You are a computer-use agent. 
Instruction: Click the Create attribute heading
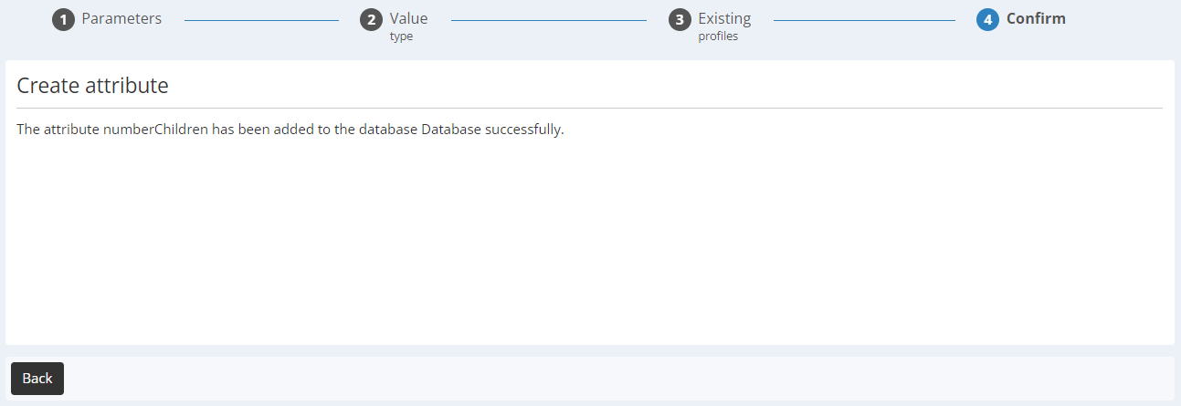pos(93,86)
